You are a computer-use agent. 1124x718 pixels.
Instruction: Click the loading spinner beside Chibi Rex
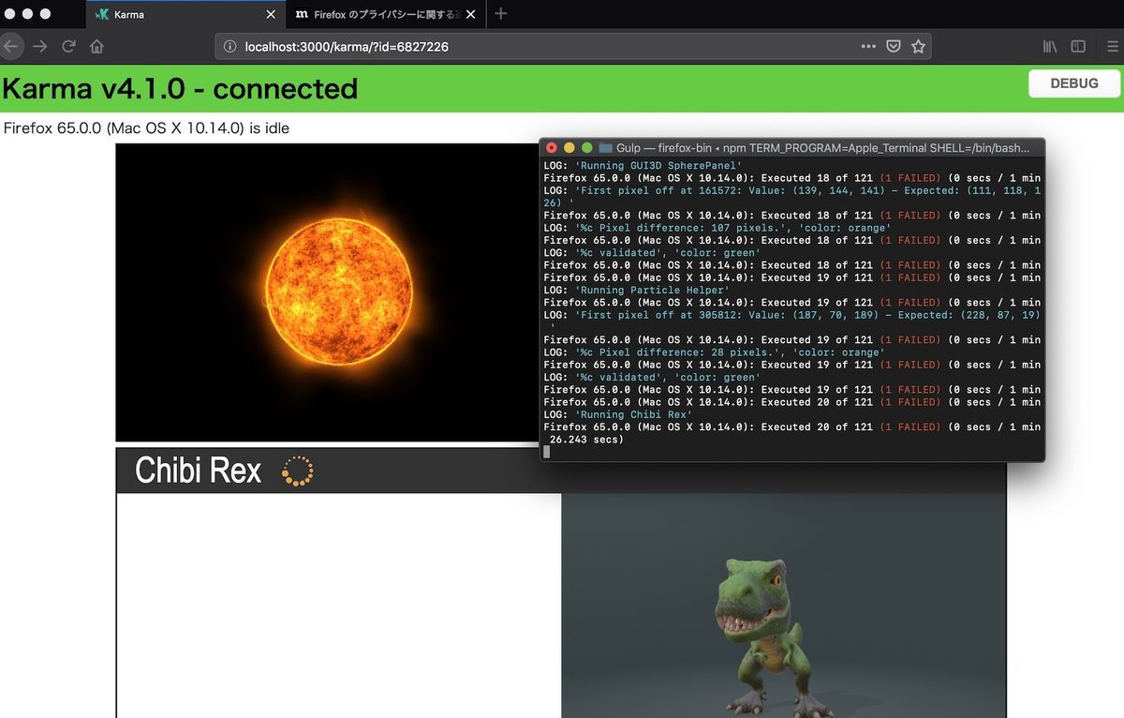298,471
